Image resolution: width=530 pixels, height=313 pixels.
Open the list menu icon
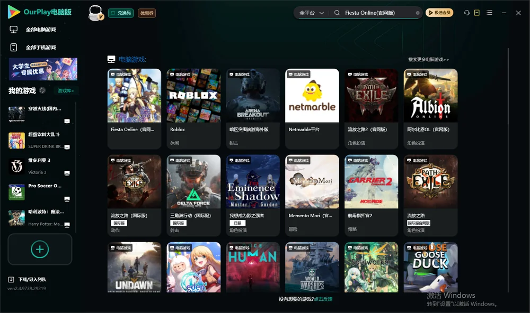(x=489, y=13)
